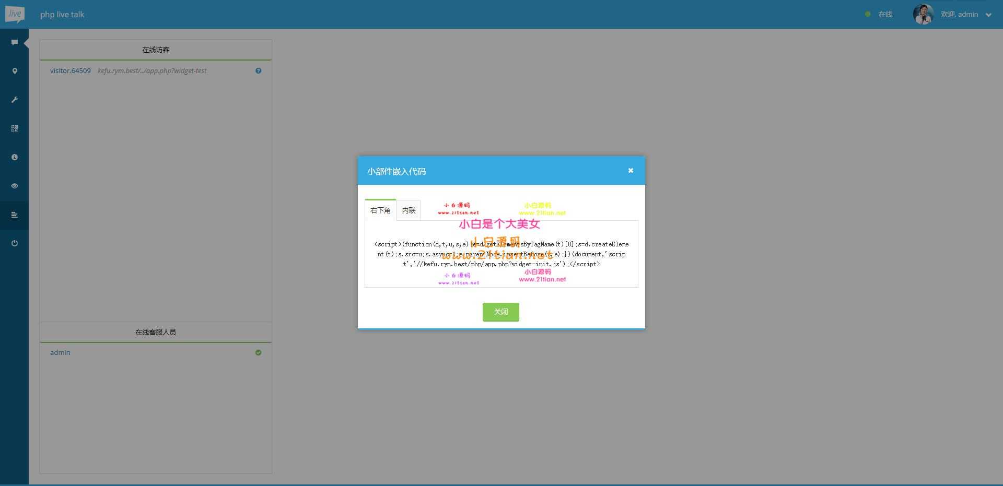Close the 小部件嵌入代码 dialog with X
Viewport: 1003px width, 486px height.
click(x=631, y=170)
